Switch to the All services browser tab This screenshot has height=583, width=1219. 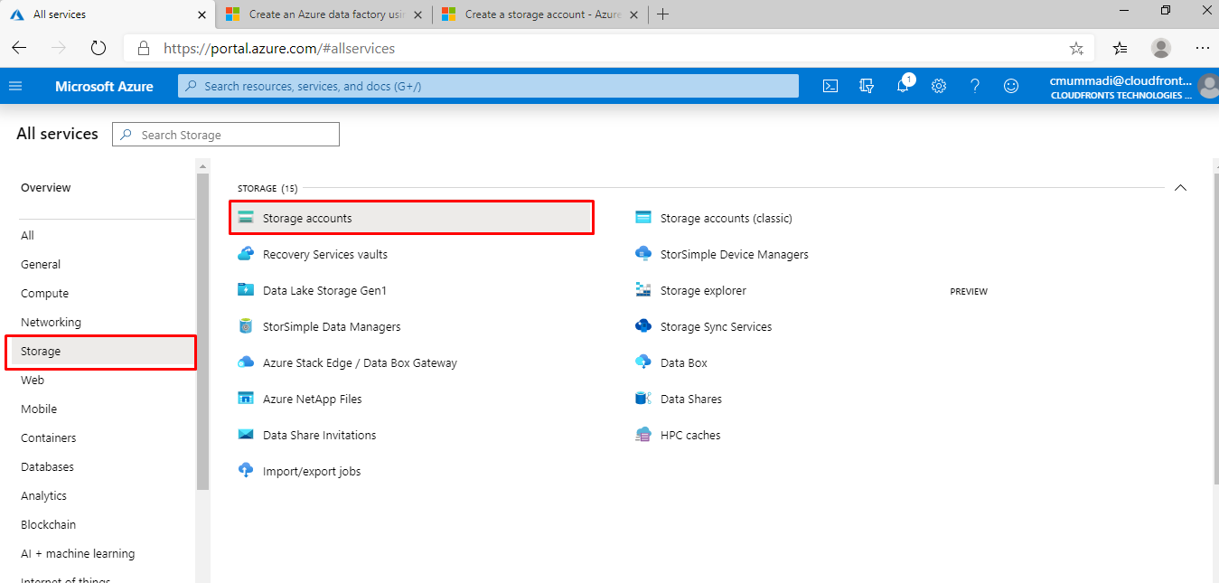pyautogui.click(x=108, y=14)
